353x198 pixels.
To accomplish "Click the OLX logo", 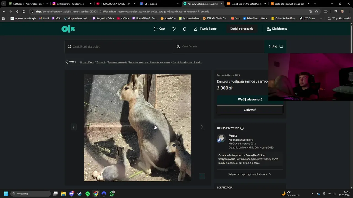I will (x=68, y=29).
